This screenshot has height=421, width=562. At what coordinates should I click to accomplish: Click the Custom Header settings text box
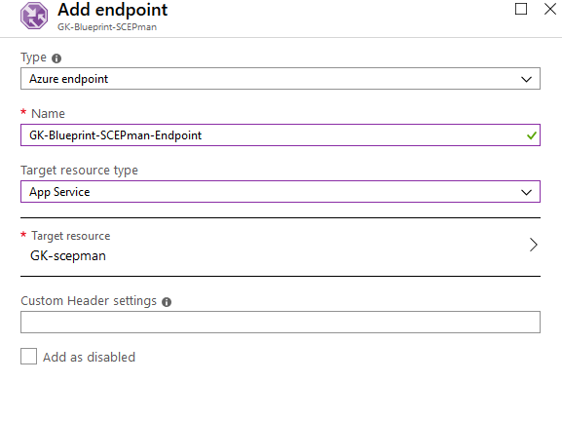click(x=281, y=322)
